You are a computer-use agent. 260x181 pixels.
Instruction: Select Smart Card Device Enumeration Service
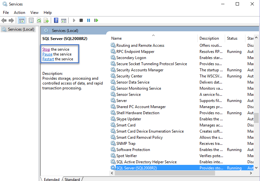182,131
